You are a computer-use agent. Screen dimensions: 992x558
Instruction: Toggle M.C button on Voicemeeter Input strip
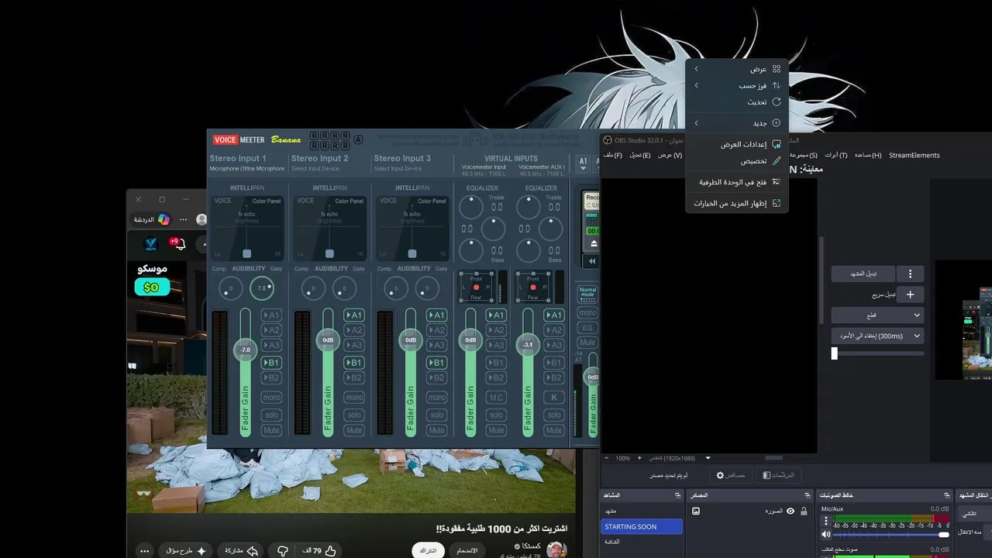coord(496,398)
